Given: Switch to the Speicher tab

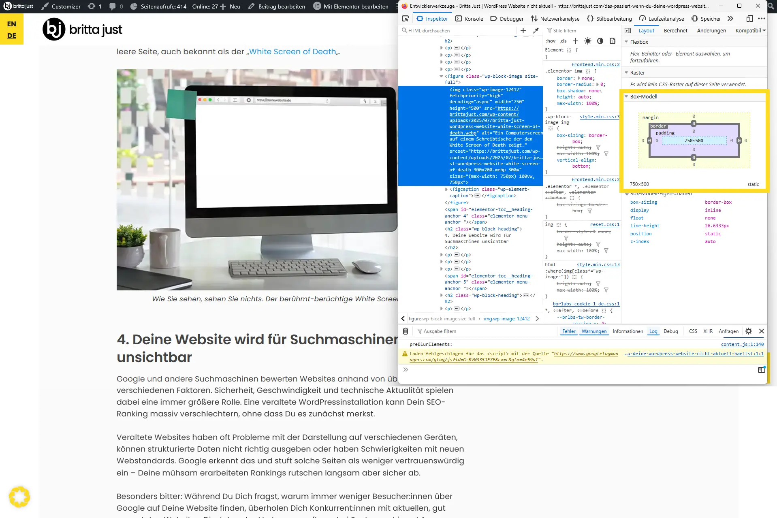Looking at the screenshot, I should click(706, 19).
